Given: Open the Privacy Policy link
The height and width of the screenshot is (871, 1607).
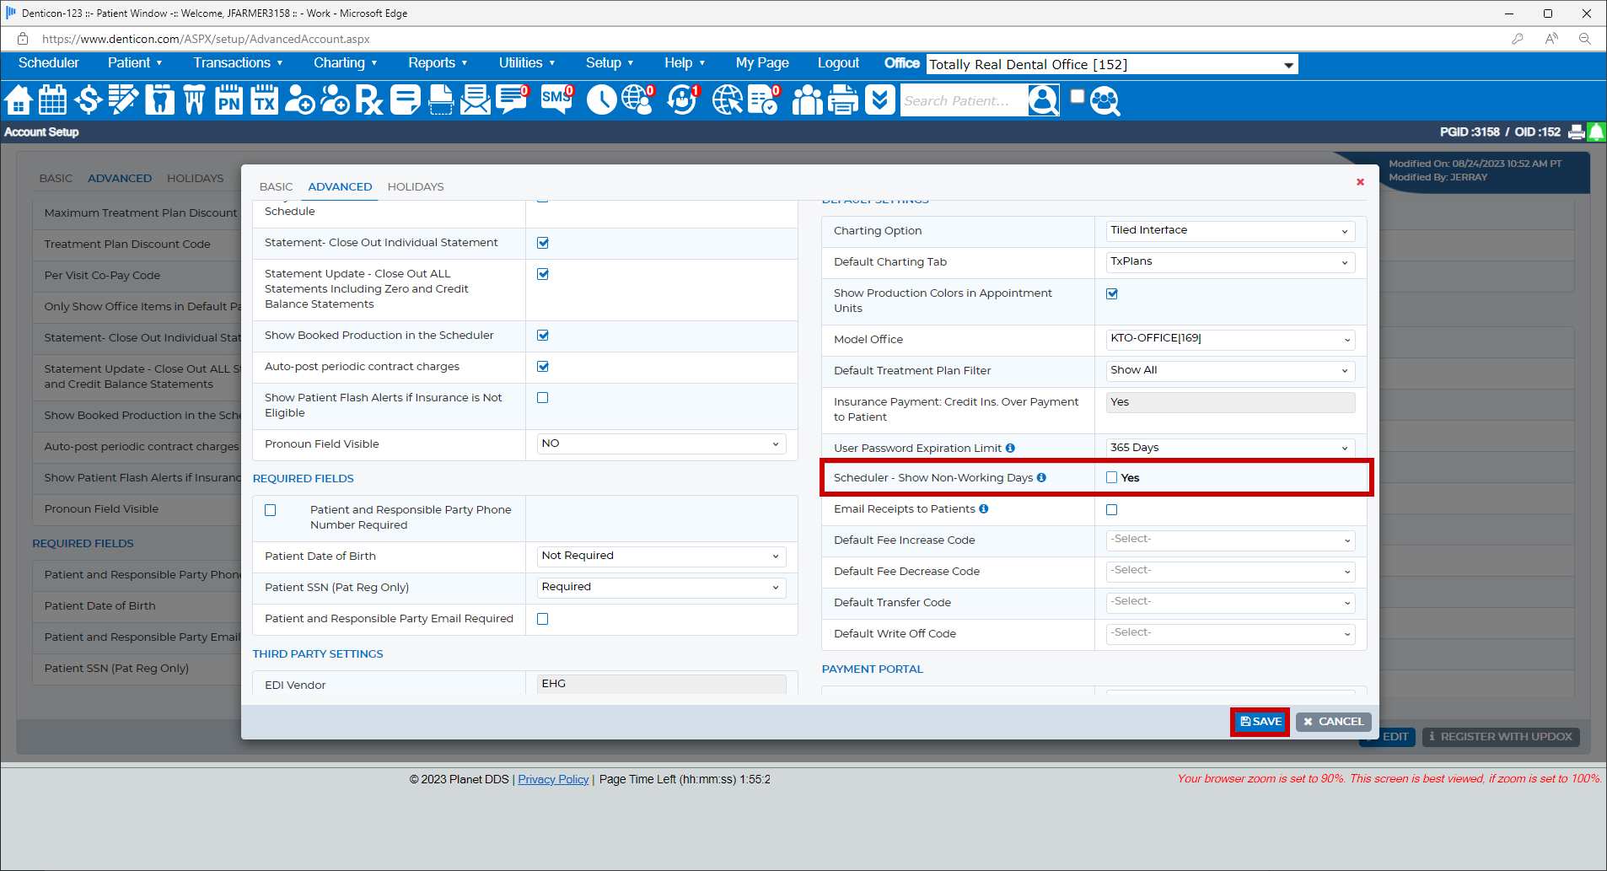Looking at the screenshot, I should coord(553,779).
